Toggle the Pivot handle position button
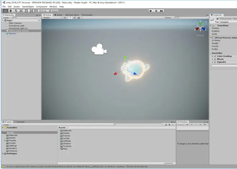 coord(43,11)
